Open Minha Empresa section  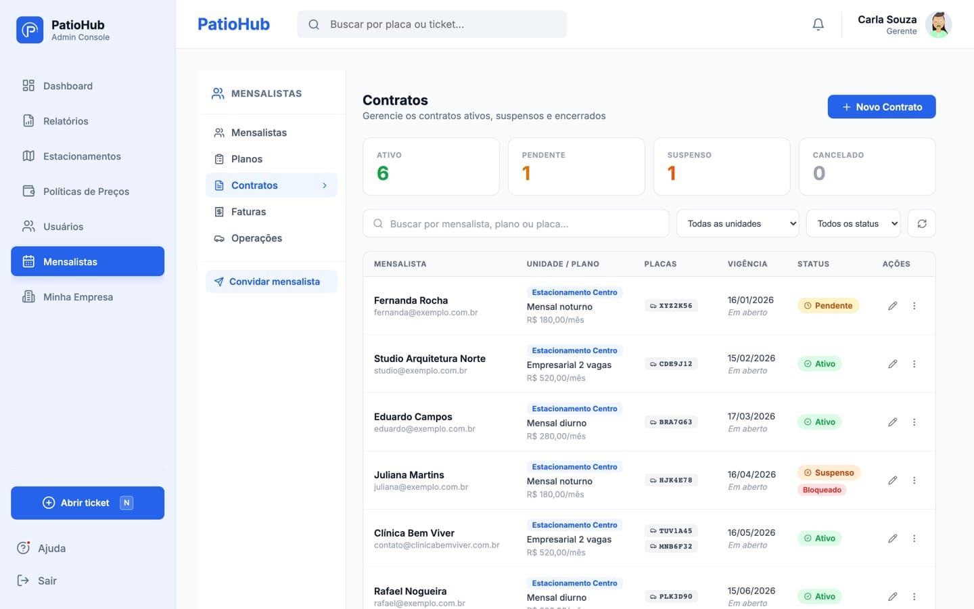point(87,297)
